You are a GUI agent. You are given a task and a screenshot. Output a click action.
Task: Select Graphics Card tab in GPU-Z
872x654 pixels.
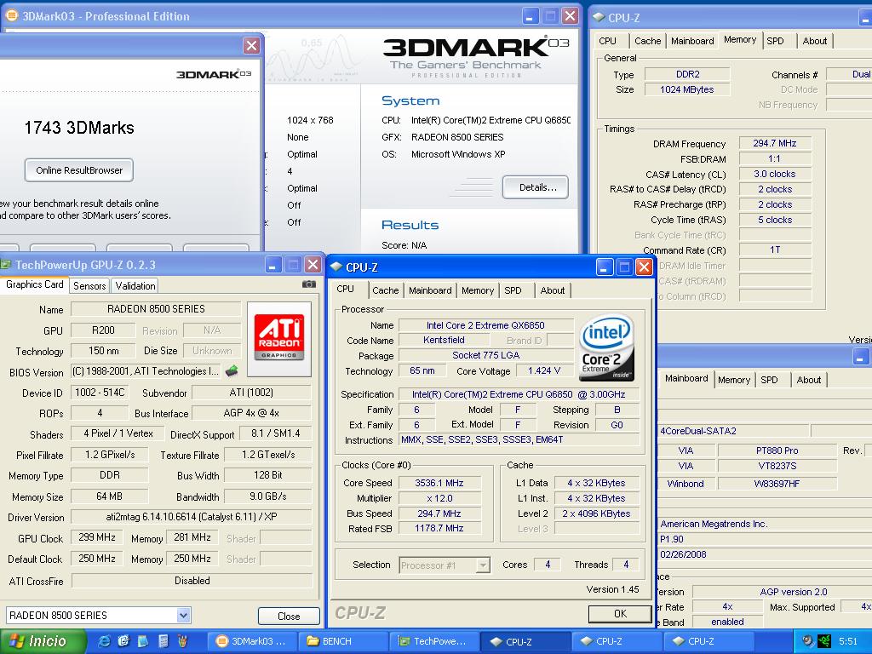34,284
